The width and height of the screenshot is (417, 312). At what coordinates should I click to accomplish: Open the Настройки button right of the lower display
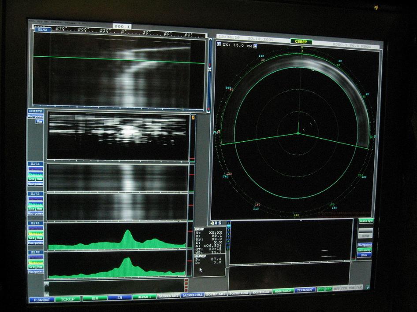(x=365, y=245)
